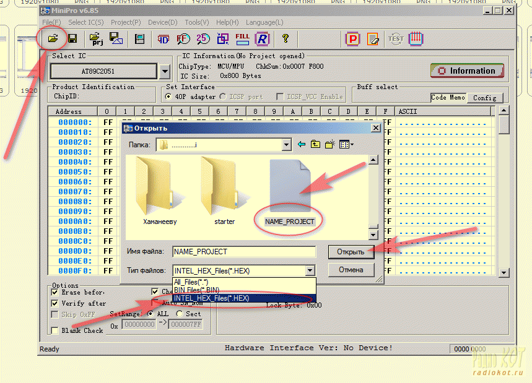Click the range start 00000000 field
Viewport: 532px width, 383px height.
click(139, 324)
